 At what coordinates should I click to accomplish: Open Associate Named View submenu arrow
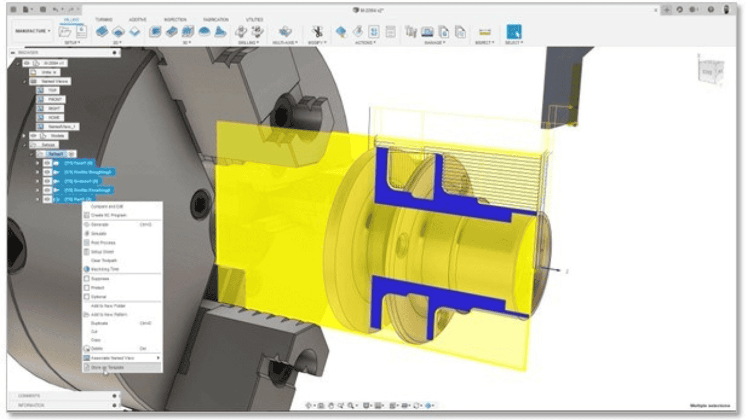(x=158, y=358)
